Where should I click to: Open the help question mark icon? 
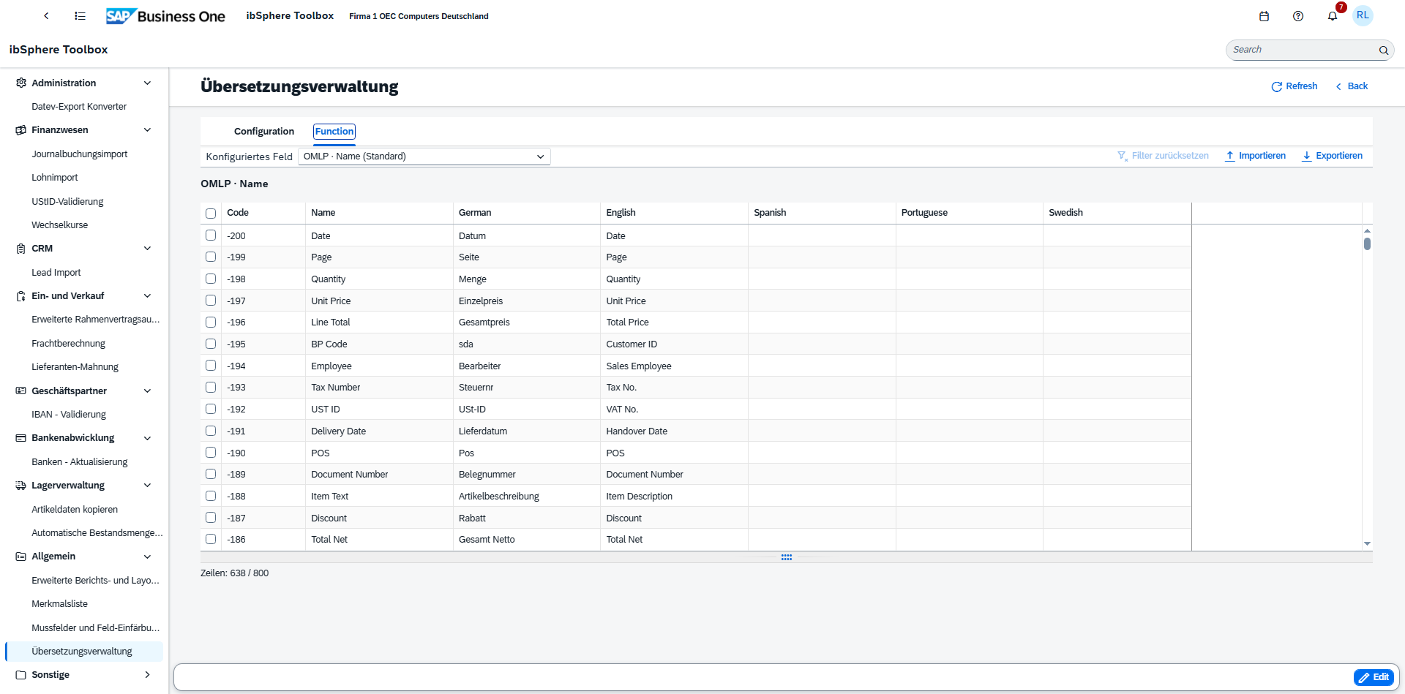tap(1298, 16)
